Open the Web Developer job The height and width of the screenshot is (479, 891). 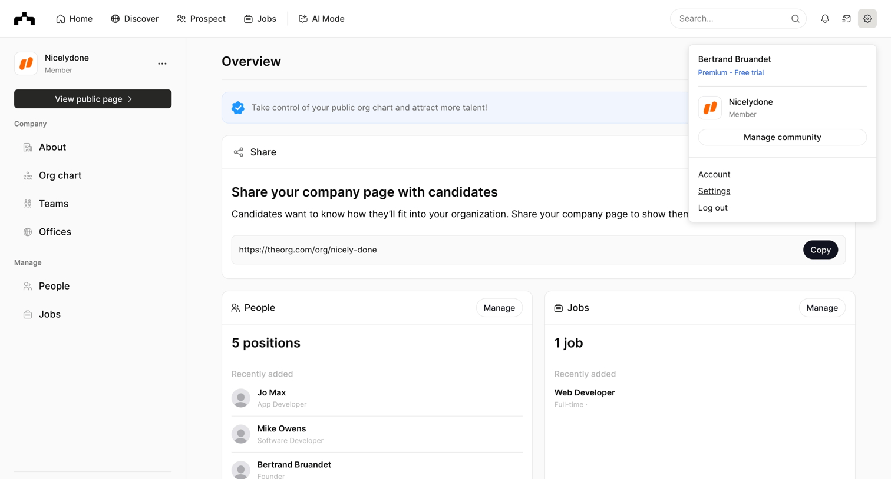tap(585, 392)
